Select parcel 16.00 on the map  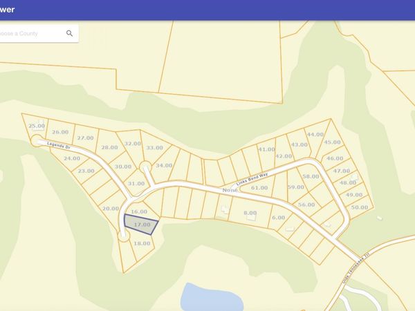[139, 211]
